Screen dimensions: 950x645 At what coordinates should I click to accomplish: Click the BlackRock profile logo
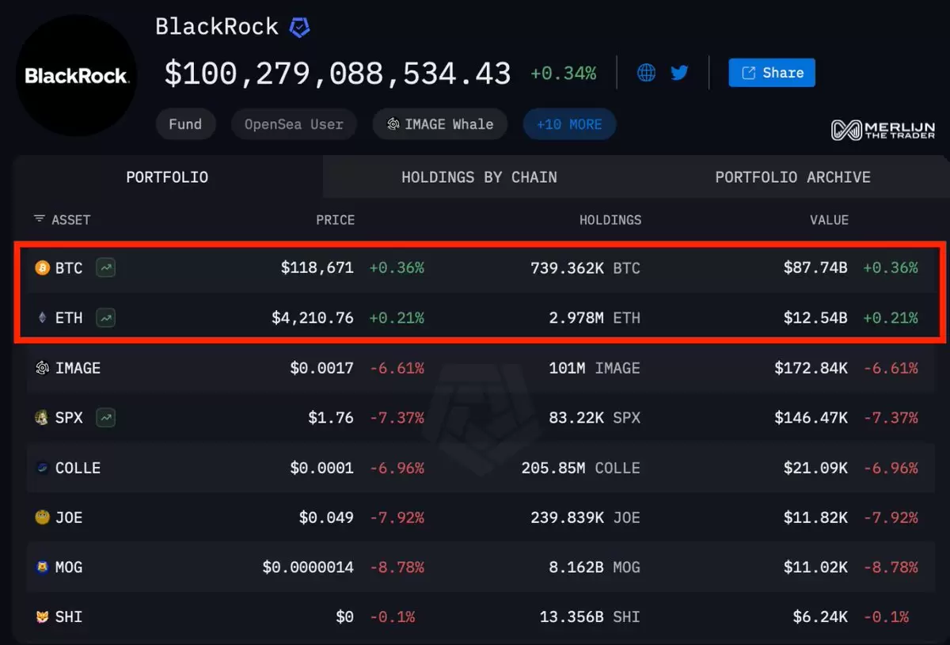tap(76, 76)
